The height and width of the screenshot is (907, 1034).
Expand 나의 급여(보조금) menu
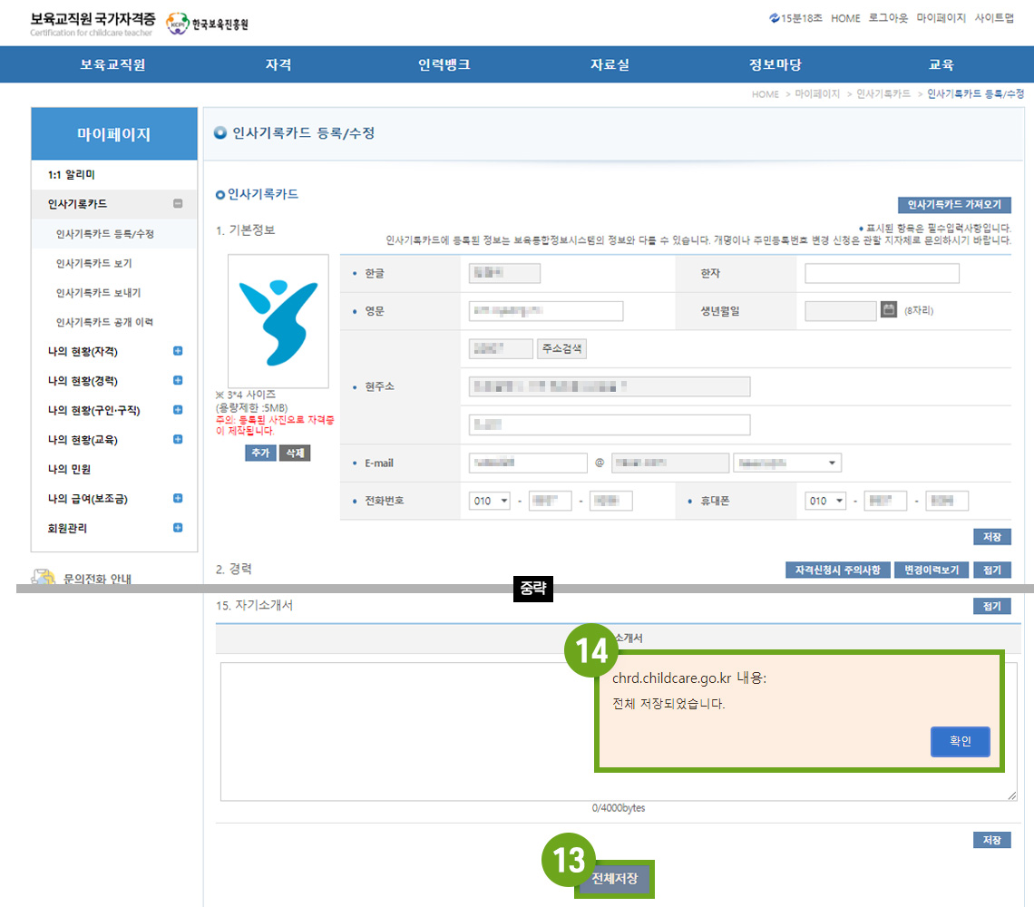pos(178,498)
